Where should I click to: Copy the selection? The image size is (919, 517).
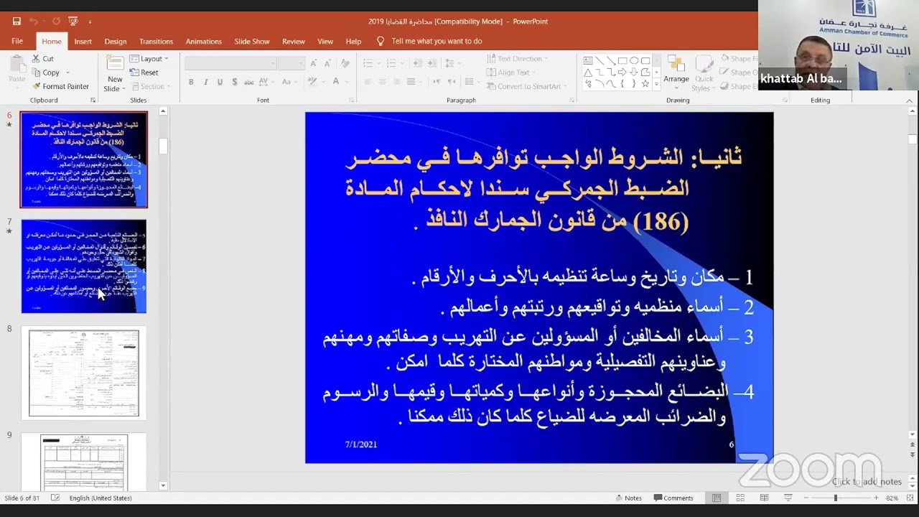(45, 73)
